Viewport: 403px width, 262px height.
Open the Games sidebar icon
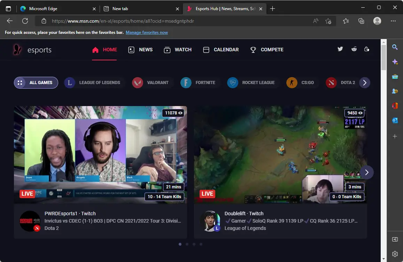[x=395, y=91]
